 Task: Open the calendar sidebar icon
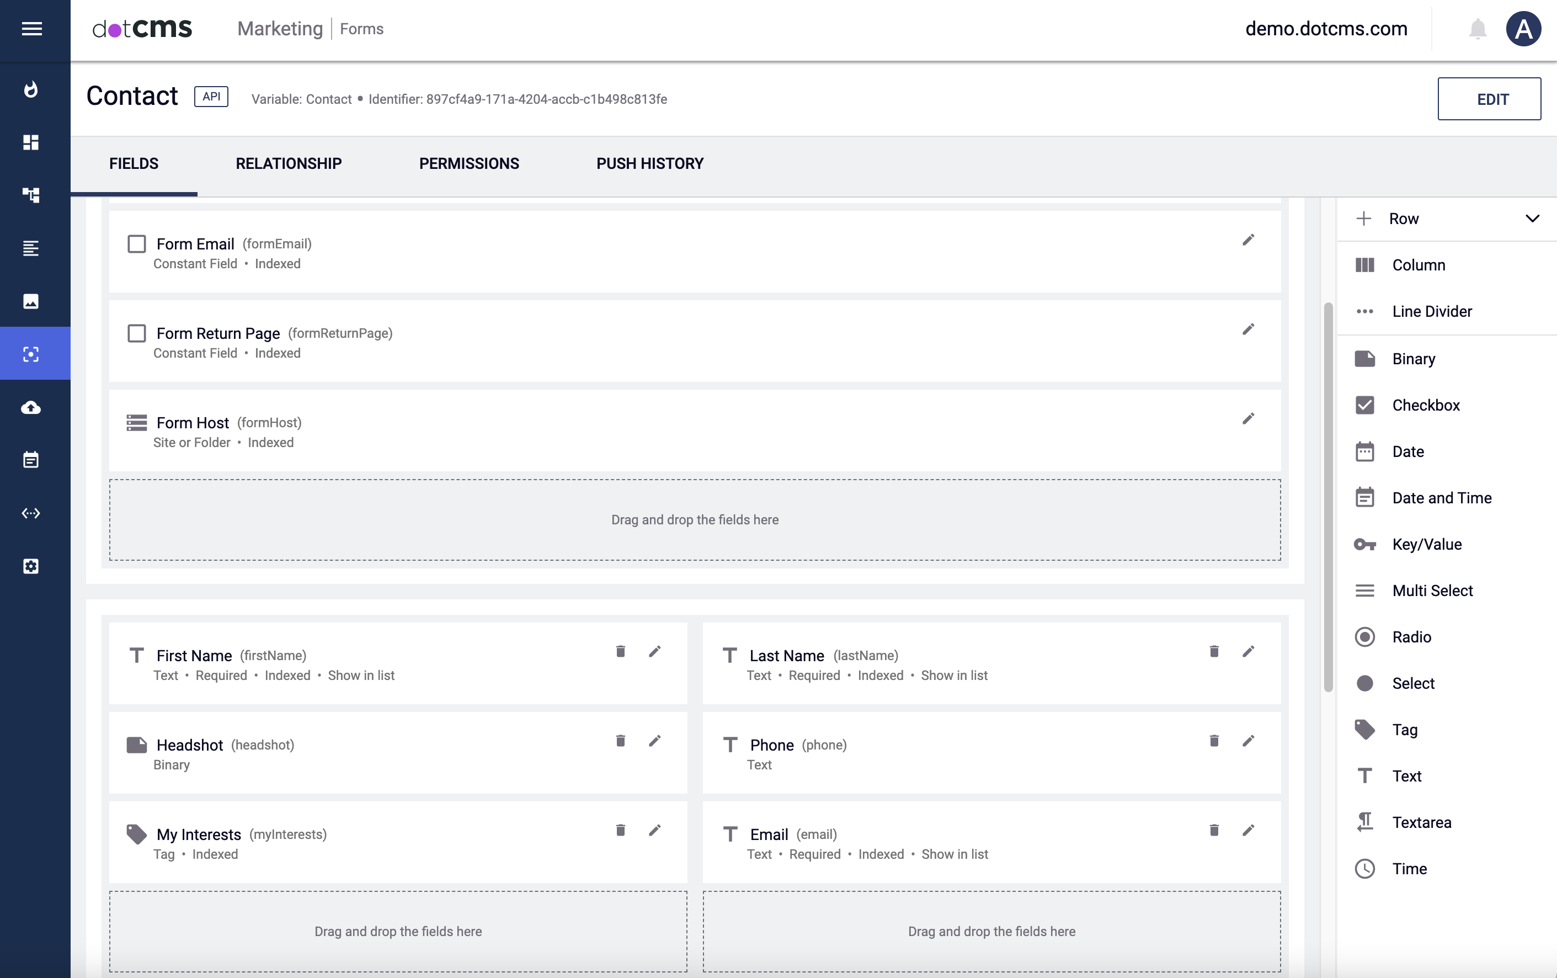click(x=31, y=460)
